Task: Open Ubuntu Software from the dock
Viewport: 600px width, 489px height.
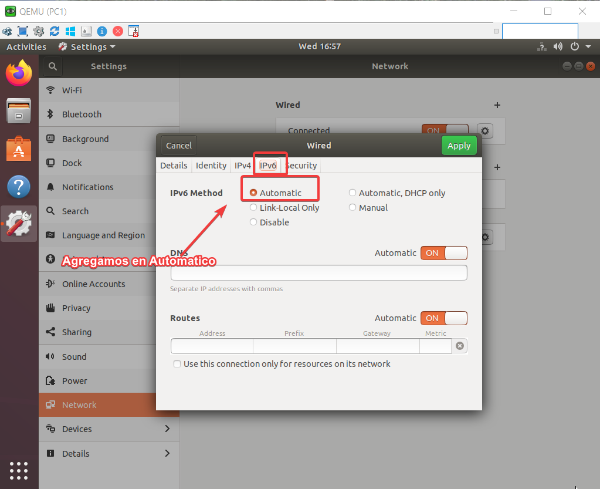Action: 19,149
